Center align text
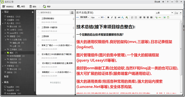185x97 pixels. click(148, 17)
